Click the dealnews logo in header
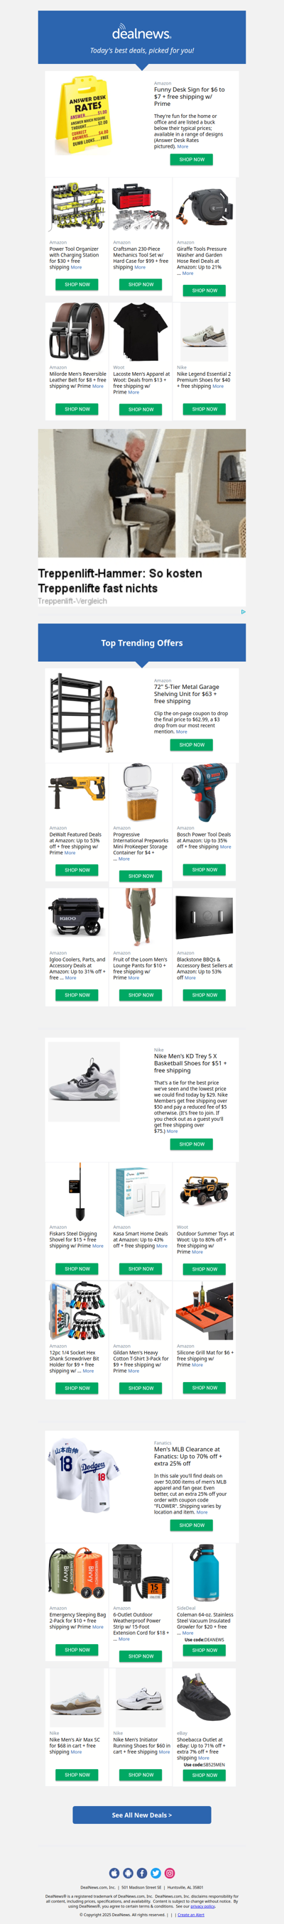The width and height of the screenshot is (284, 1924). point(142,33)
